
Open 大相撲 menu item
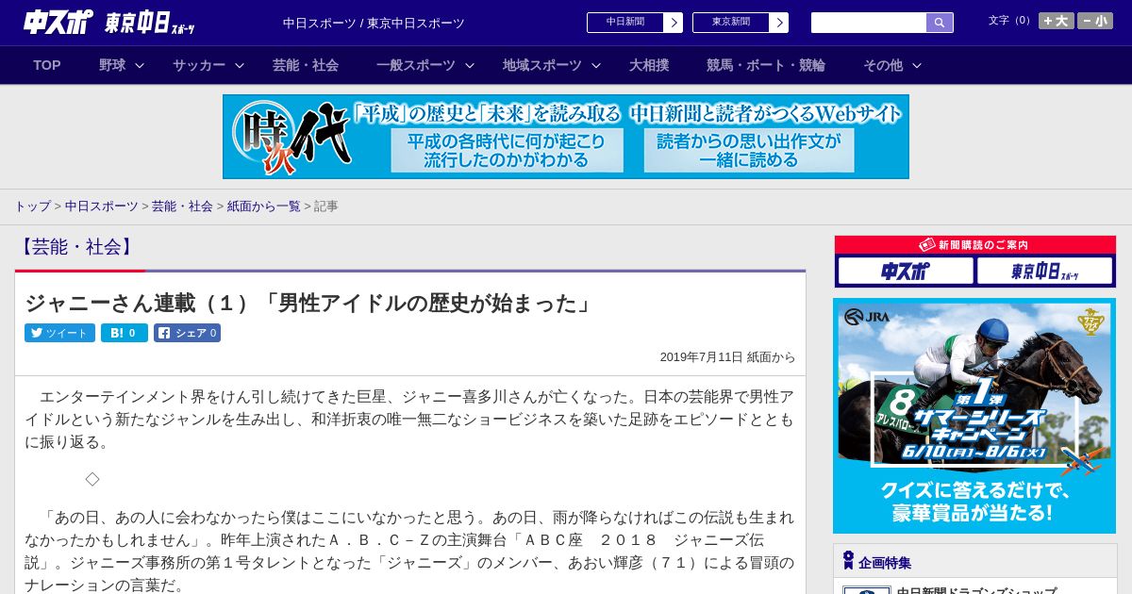(649, 65)
